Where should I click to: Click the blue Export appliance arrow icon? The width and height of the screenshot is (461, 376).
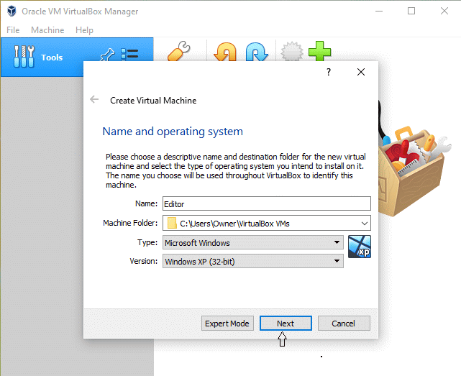(256, 53)
